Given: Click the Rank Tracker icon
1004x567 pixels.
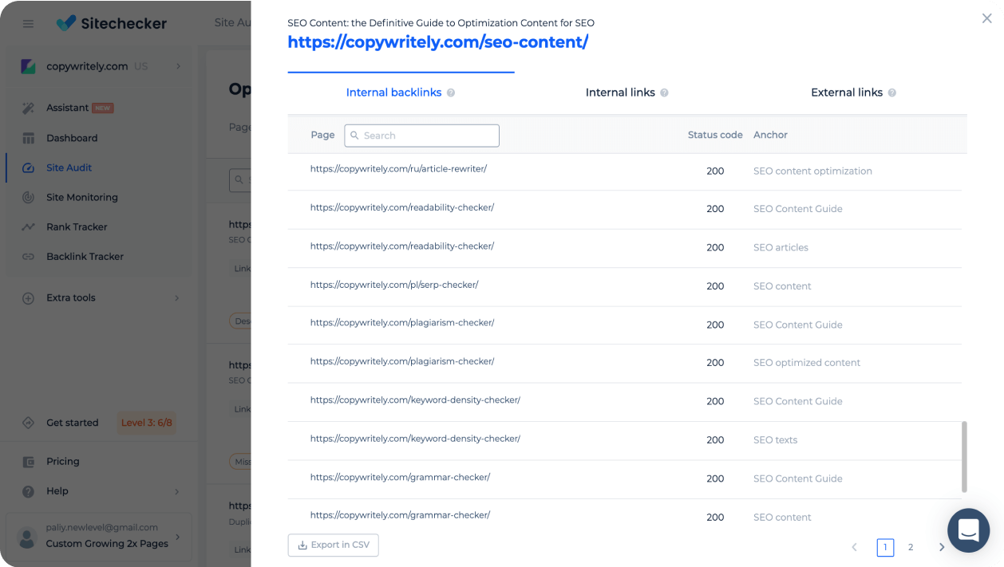Looking at the screenshot, I should pyautogui.click(x=29, y=226).
